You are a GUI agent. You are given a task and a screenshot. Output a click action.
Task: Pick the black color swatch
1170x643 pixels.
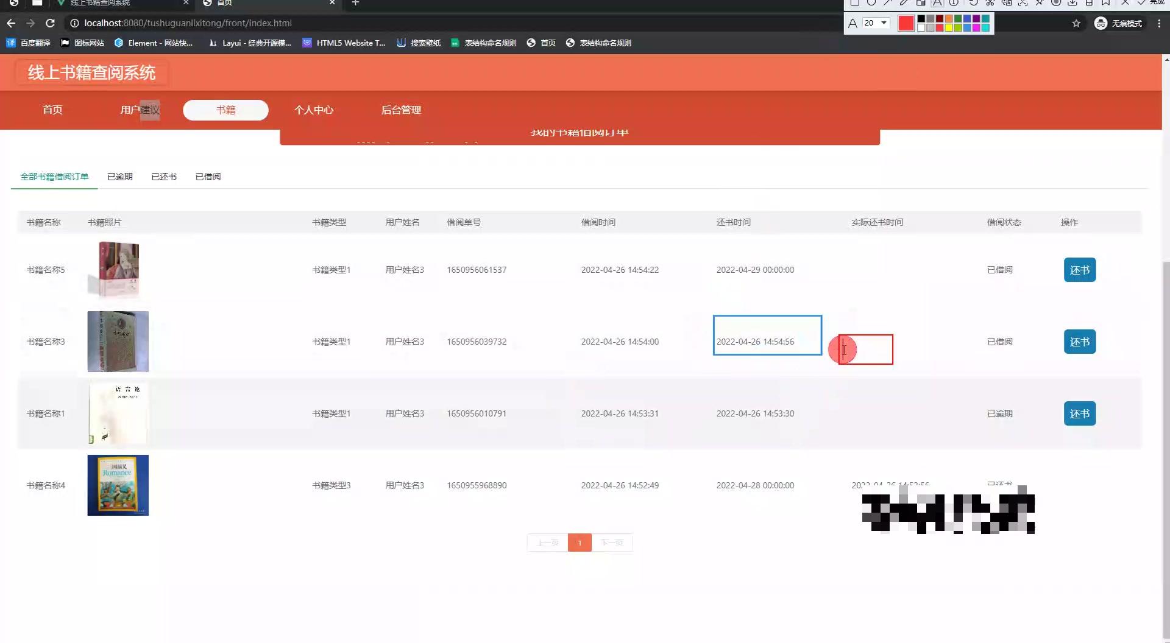pyautogui.click(x=921, y=19)
